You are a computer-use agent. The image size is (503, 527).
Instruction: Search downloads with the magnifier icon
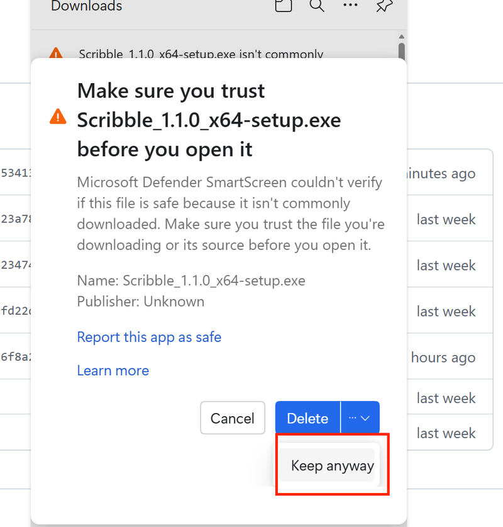pyautogui.click(x=317, y=6)
